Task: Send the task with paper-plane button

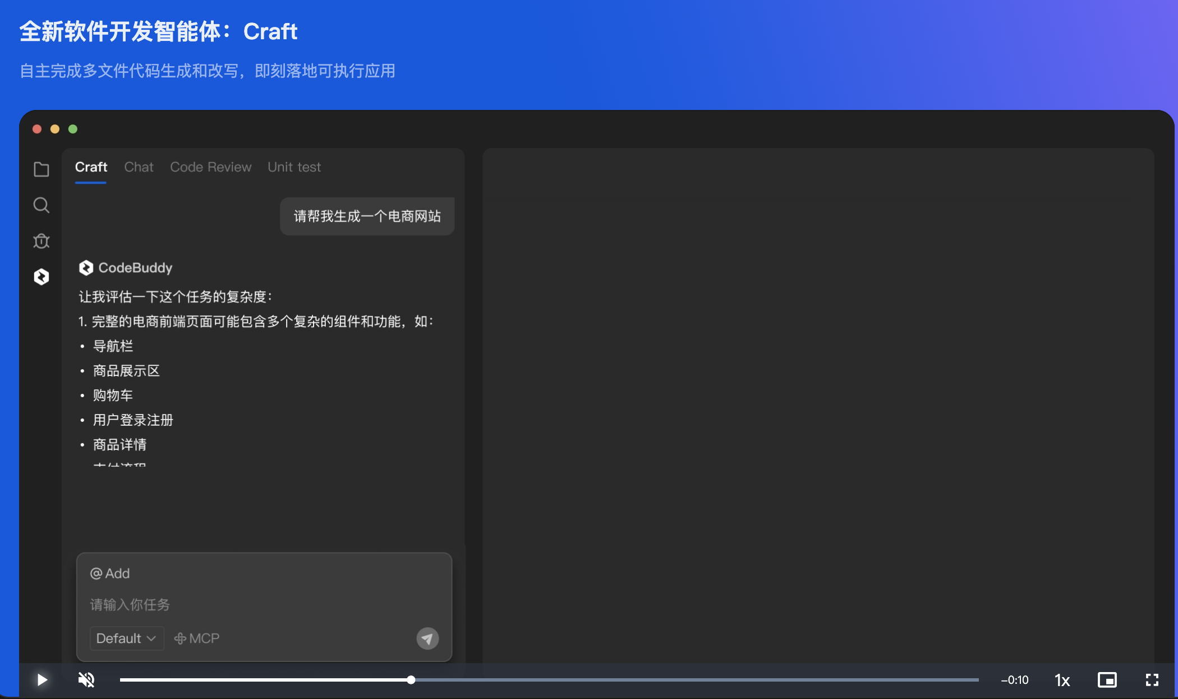Action: [427, 638]
